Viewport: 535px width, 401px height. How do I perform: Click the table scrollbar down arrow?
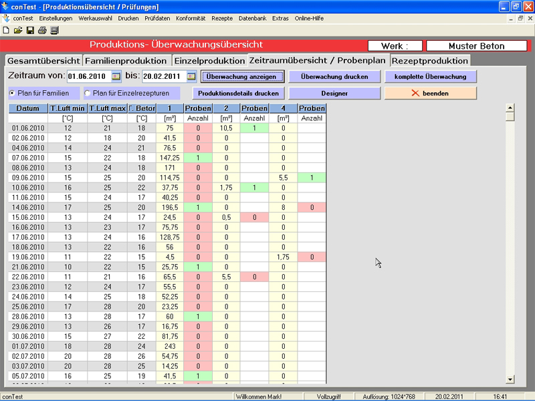[510, 379]
